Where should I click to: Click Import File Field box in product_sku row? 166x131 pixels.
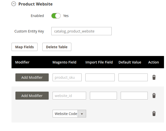tap(100, 77)
